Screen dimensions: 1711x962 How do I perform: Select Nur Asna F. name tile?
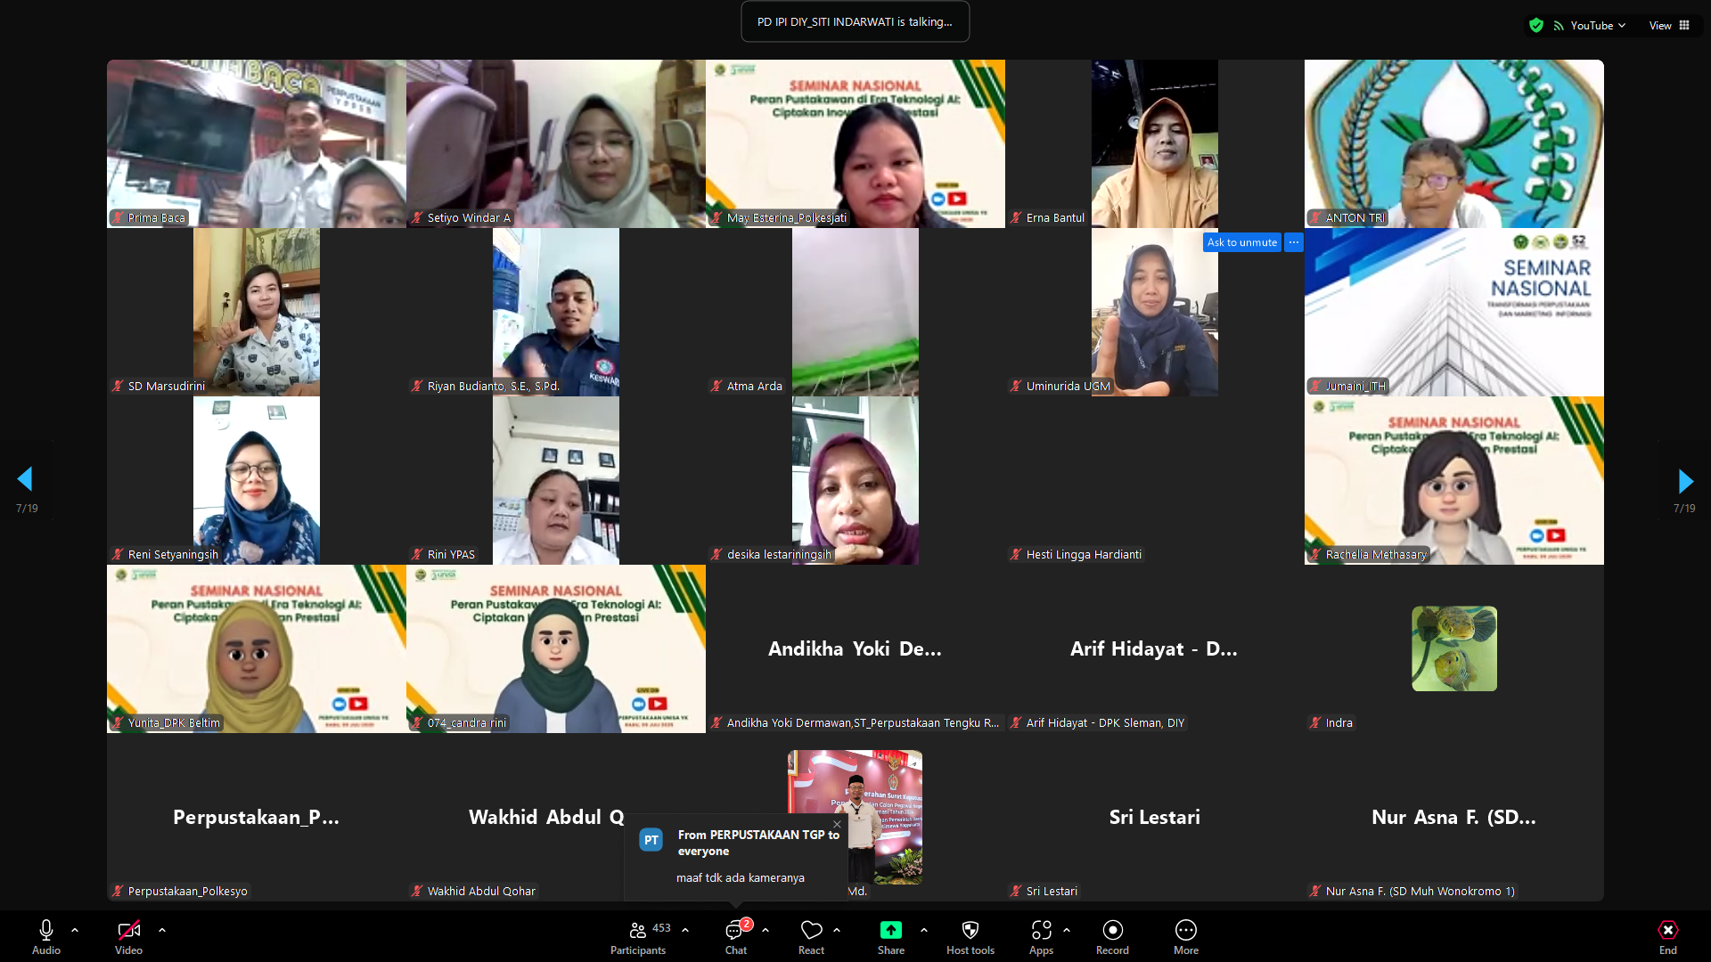click(x=1454, y=817)
